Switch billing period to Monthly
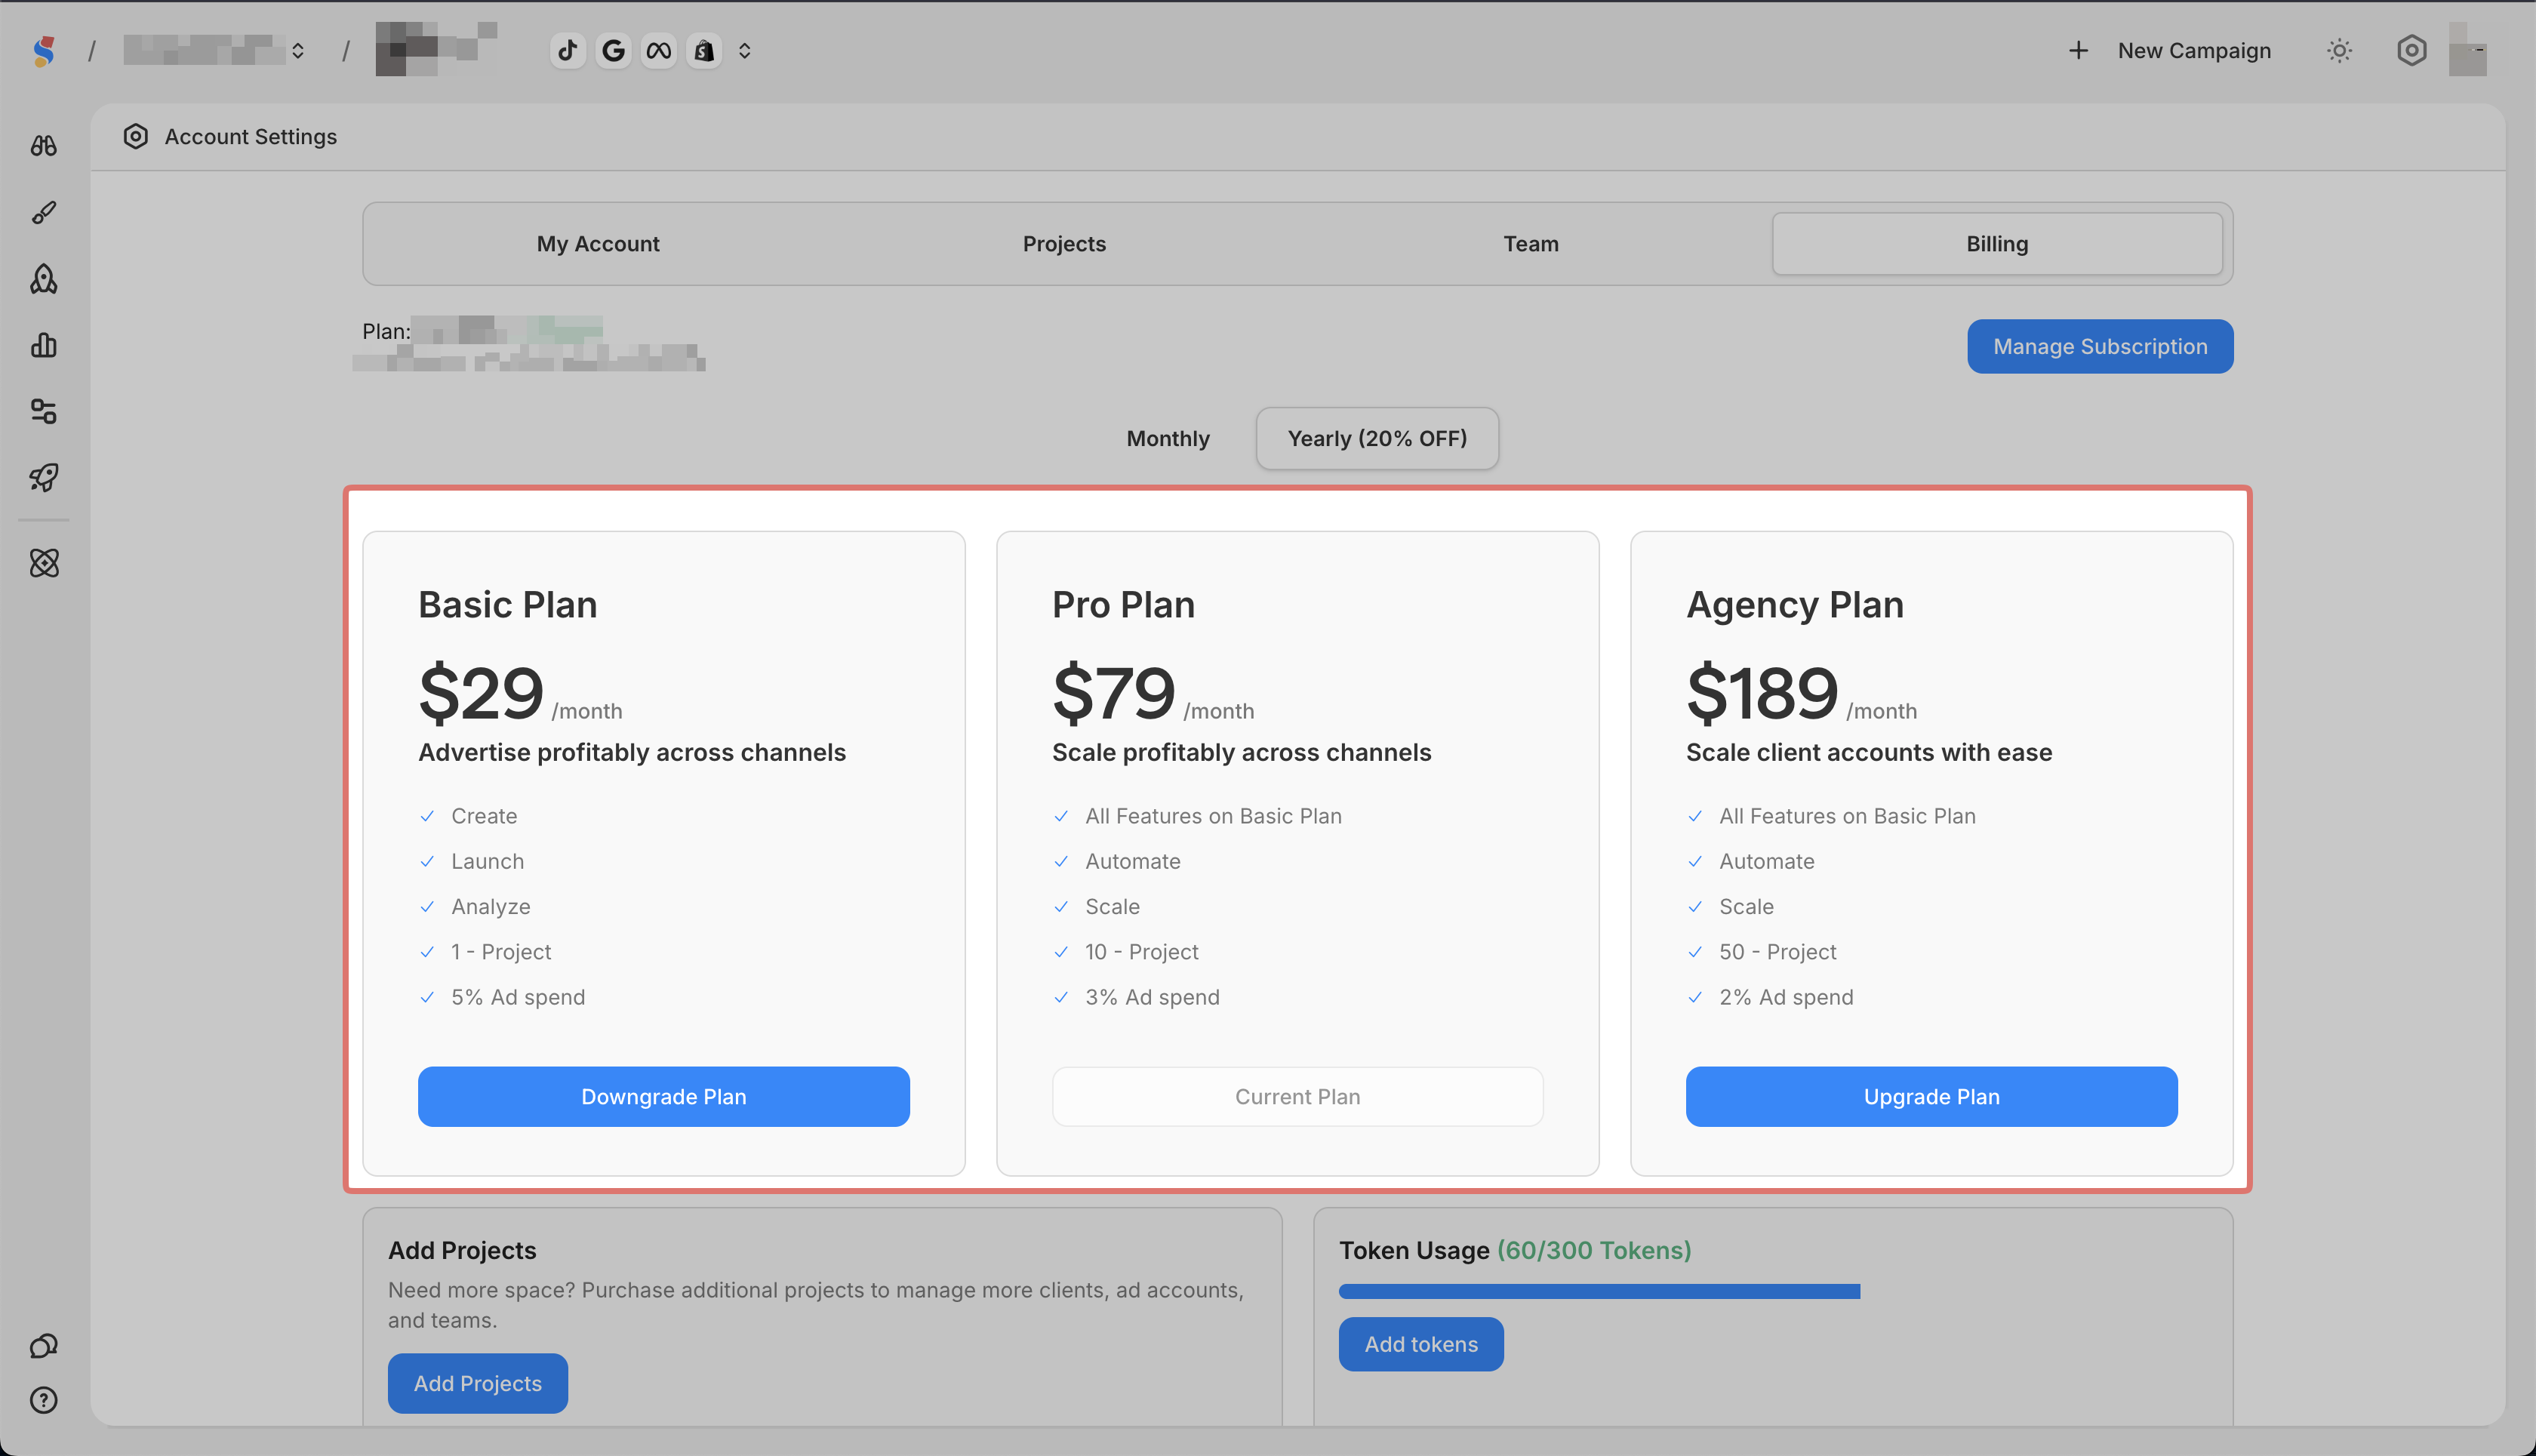 [x=1167, y=438]
